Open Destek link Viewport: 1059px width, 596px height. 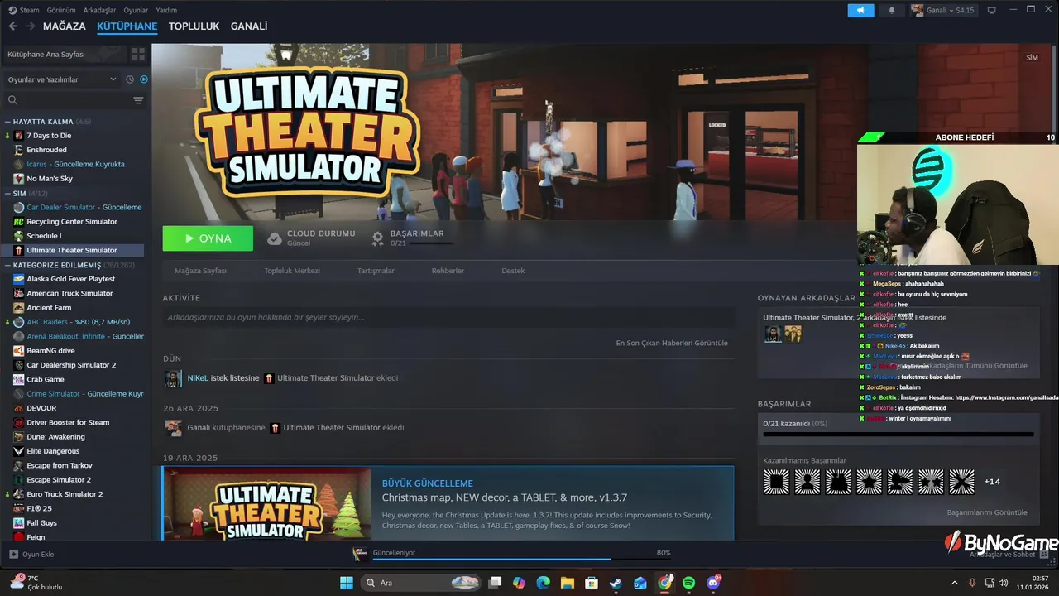[x=513, y=271]
